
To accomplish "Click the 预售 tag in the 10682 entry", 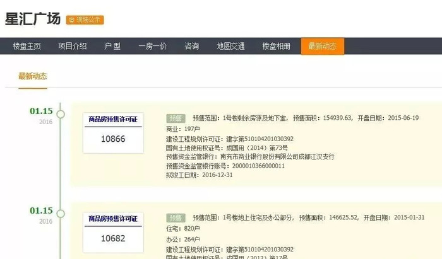I will point(176,217).
